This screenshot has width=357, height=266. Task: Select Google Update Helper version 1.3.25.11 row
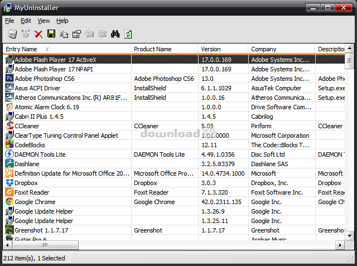pos(173,221)
